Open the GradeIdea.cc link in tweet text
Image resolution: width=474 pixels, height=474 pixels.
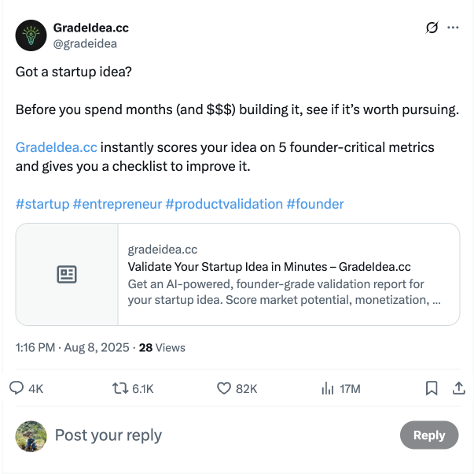point(57,147)
